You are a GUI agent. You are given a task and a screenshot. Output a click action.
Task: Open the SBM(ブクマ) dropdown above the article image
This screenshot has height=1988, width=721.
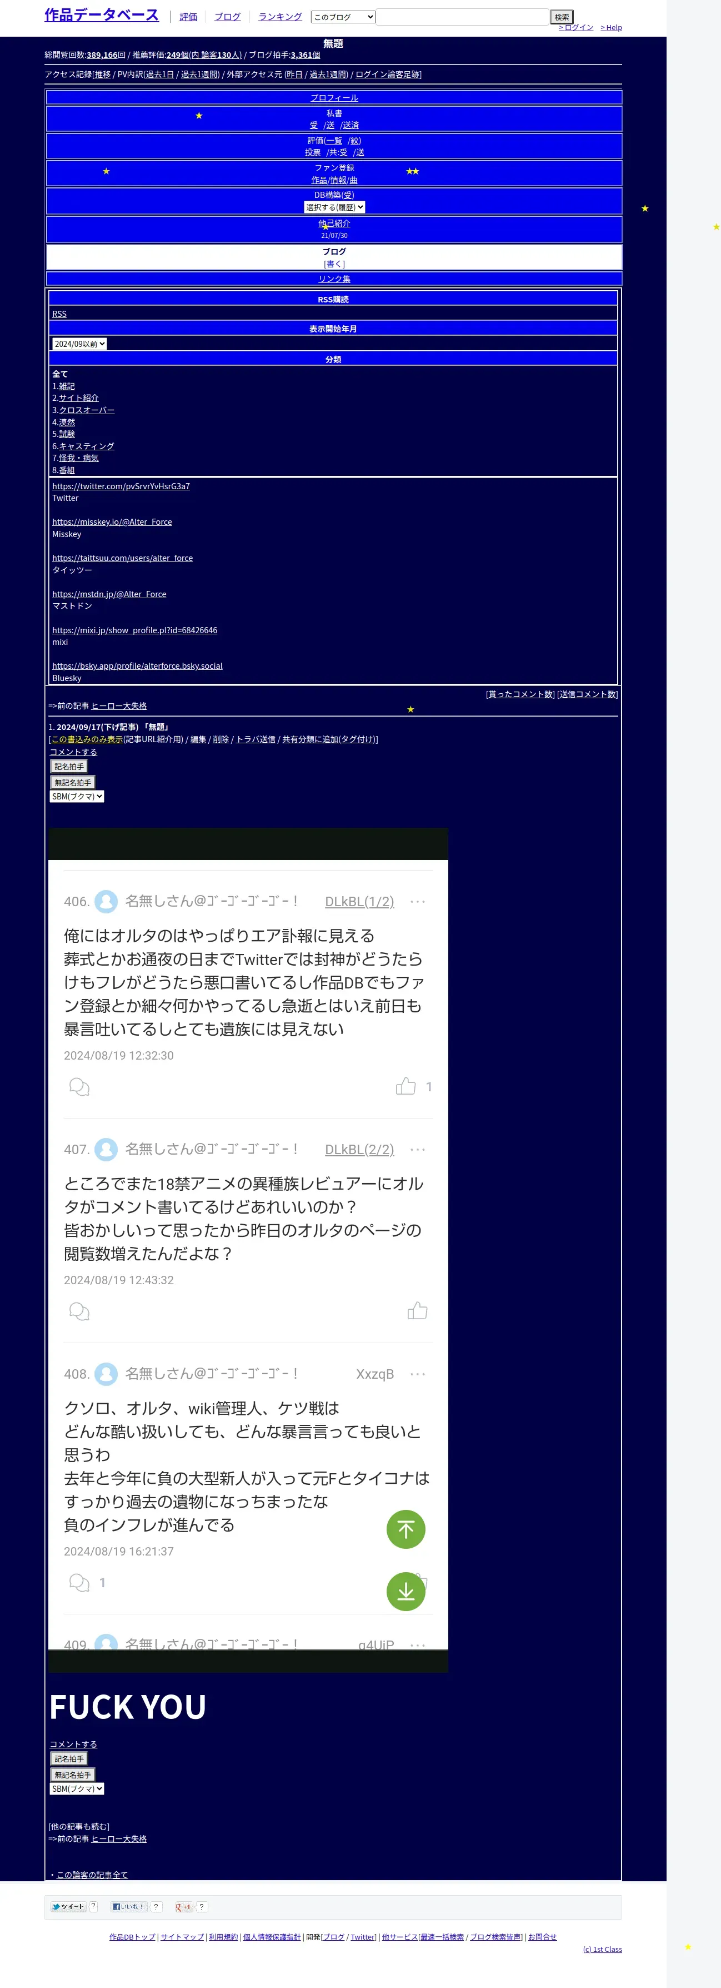[x=77, y=796]
